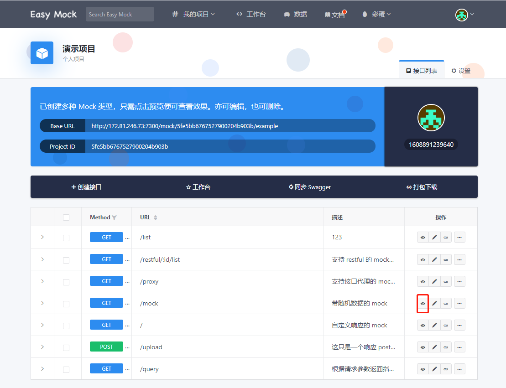Viewport: 506px width, 388px height.
Task: Switch to the 设置 tab
Action: pyautogui.click(x=461, y=71)
